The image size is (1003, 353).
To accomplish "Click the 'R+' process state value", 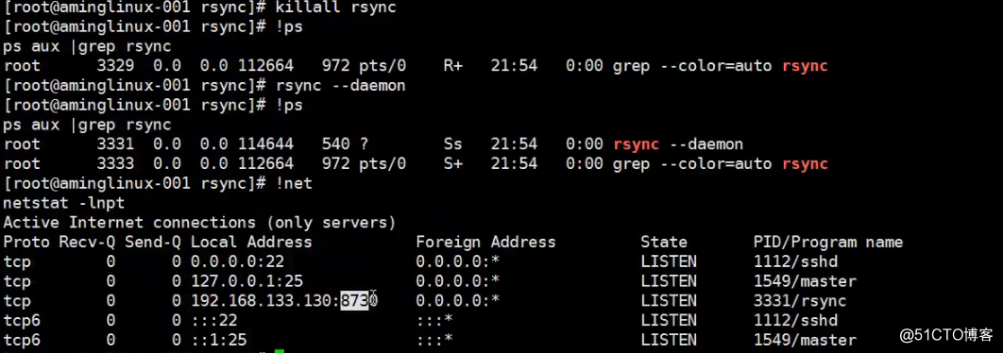I will [x=453, y=66].
